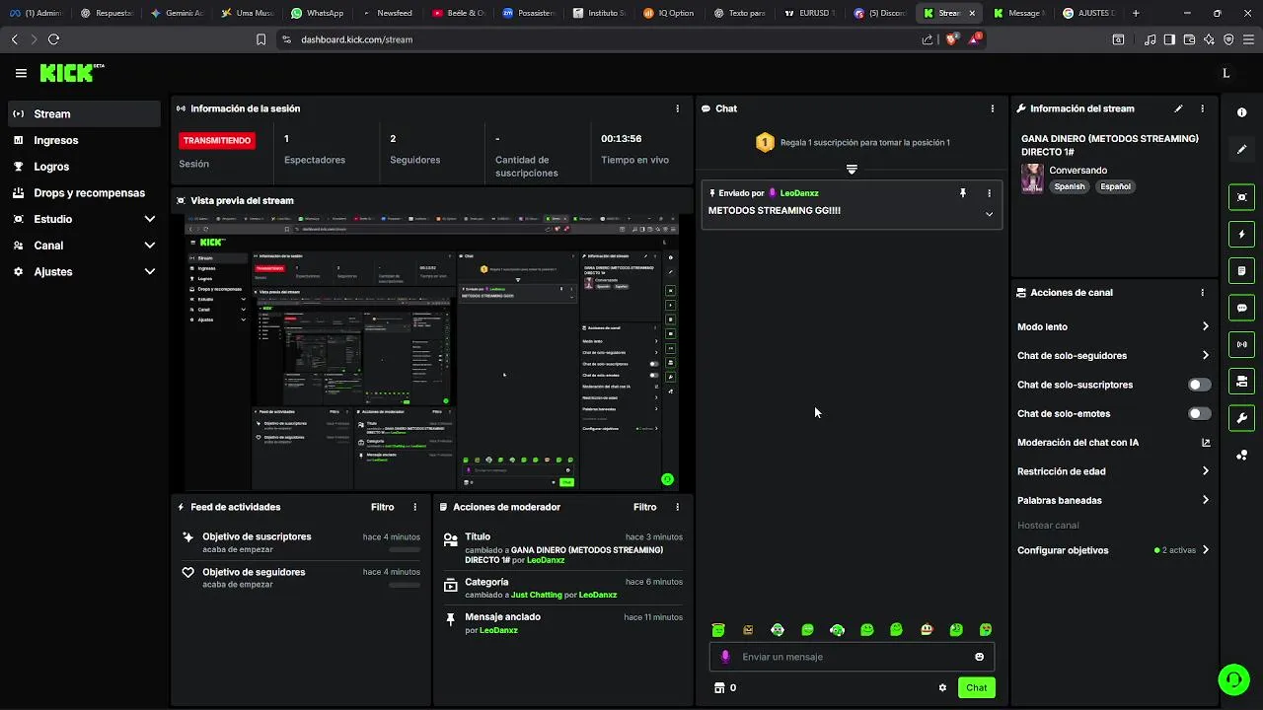The height and width of the screenshot is (710, 1263).
Task: Open Acciones de moderador three-dot menu
Action: tap(677, 507)
